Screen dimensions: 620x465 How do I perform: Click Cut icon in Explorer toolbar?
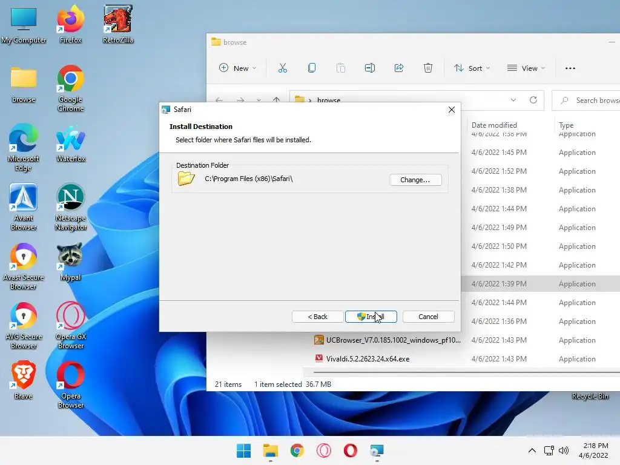(x=283, y=68)
